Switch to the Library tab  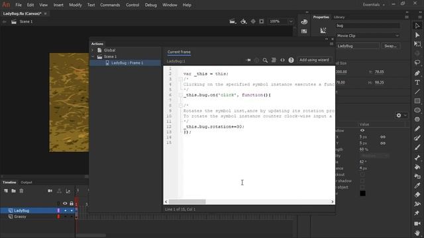pyautogui.click(x=339, y=17)
